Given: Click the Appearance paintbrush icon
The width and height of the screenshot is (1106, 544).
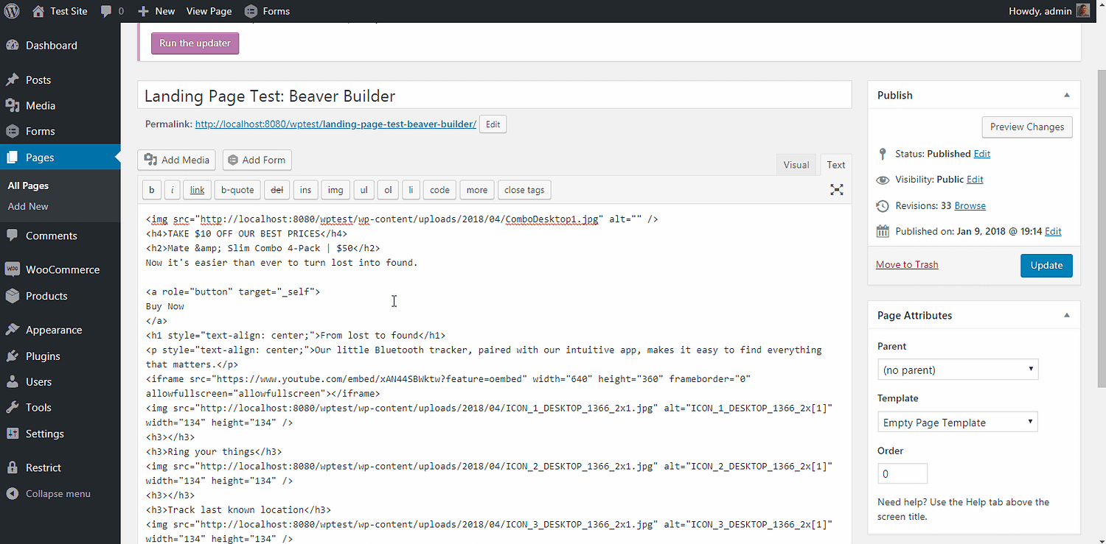Looking at the screenshot, I should click(x=13, y=330).
